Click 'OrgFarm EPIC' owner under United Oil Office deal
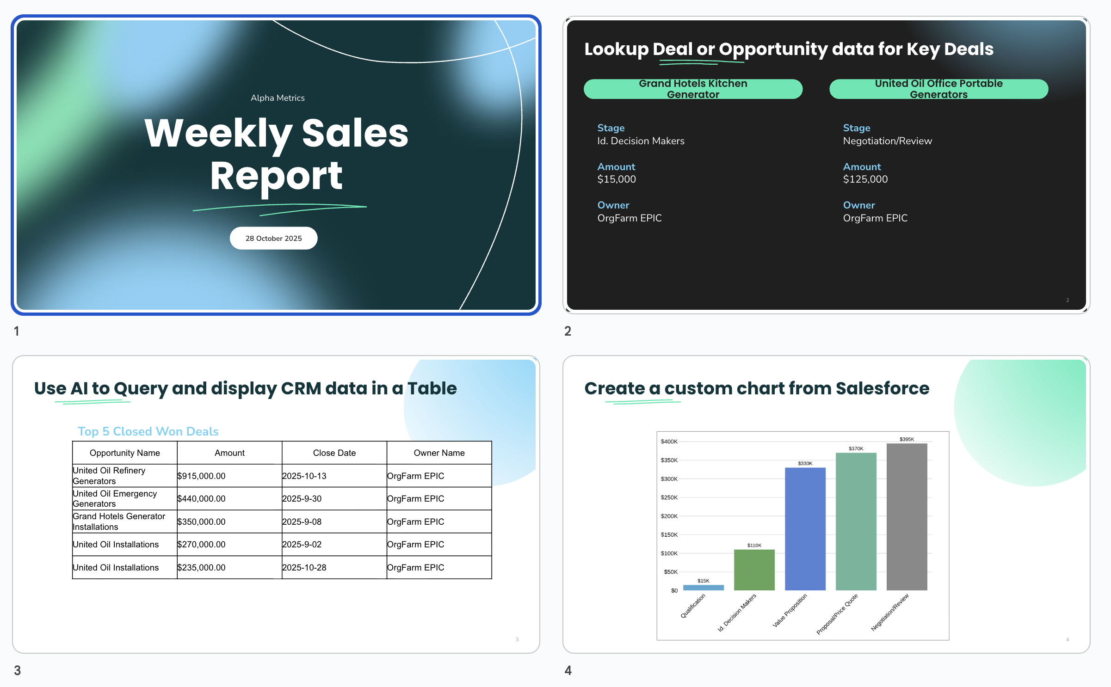1111x687 pixels. point(875,218)
